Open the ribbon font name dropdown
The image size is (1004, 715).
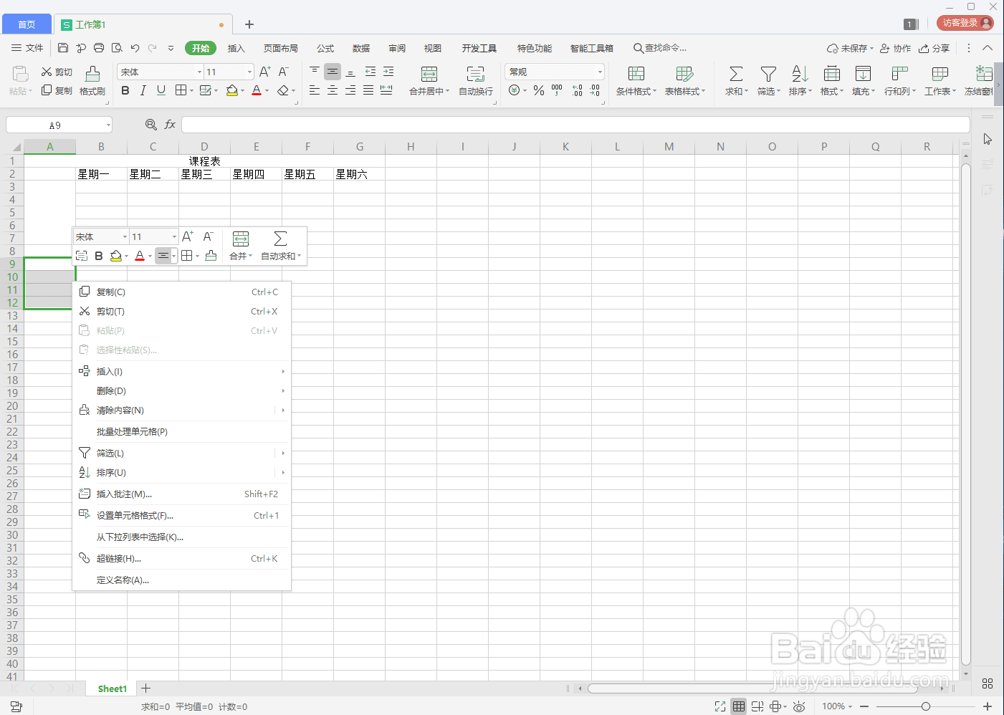pos(199,72)
